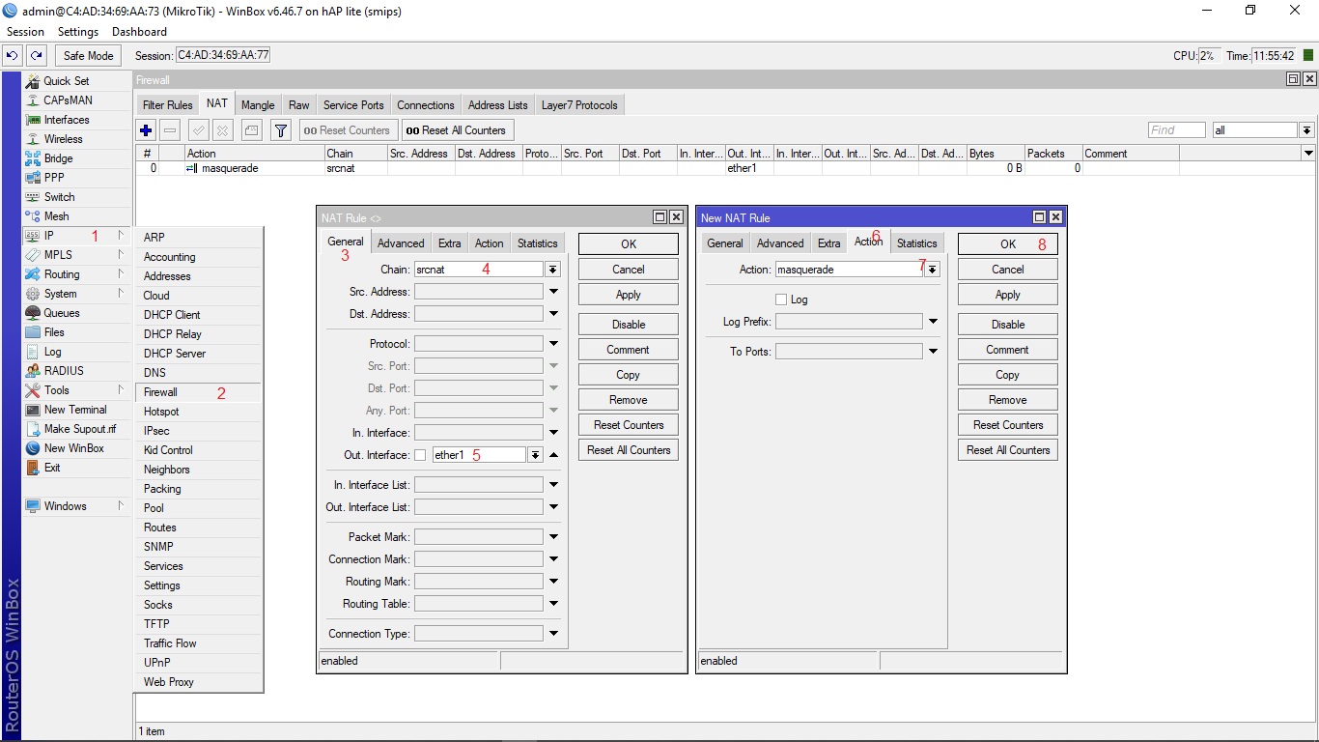Screen dimensions: 1319x742
Task: Click the cross disable-rule icon
Action: [x=222, y=130]
